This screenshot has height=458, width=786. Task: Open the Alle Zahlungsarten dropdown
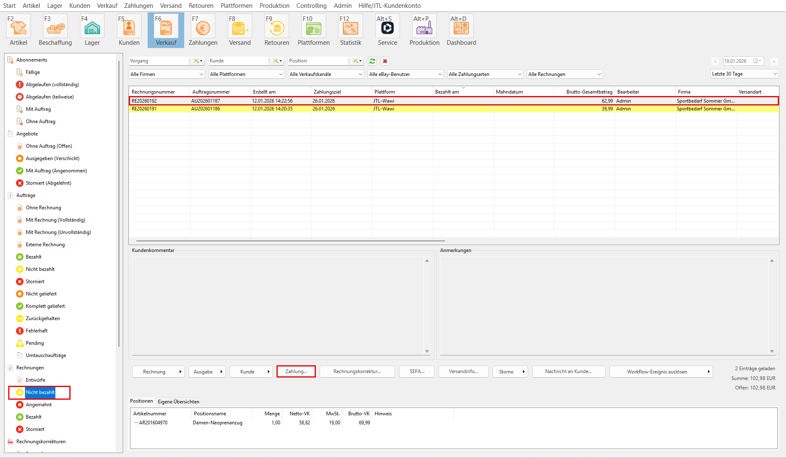(x=485, y=74)
